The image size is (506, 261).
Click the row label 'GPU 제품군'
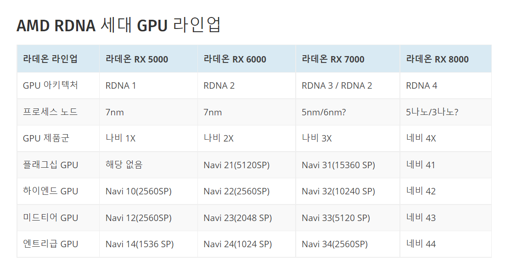58,139
